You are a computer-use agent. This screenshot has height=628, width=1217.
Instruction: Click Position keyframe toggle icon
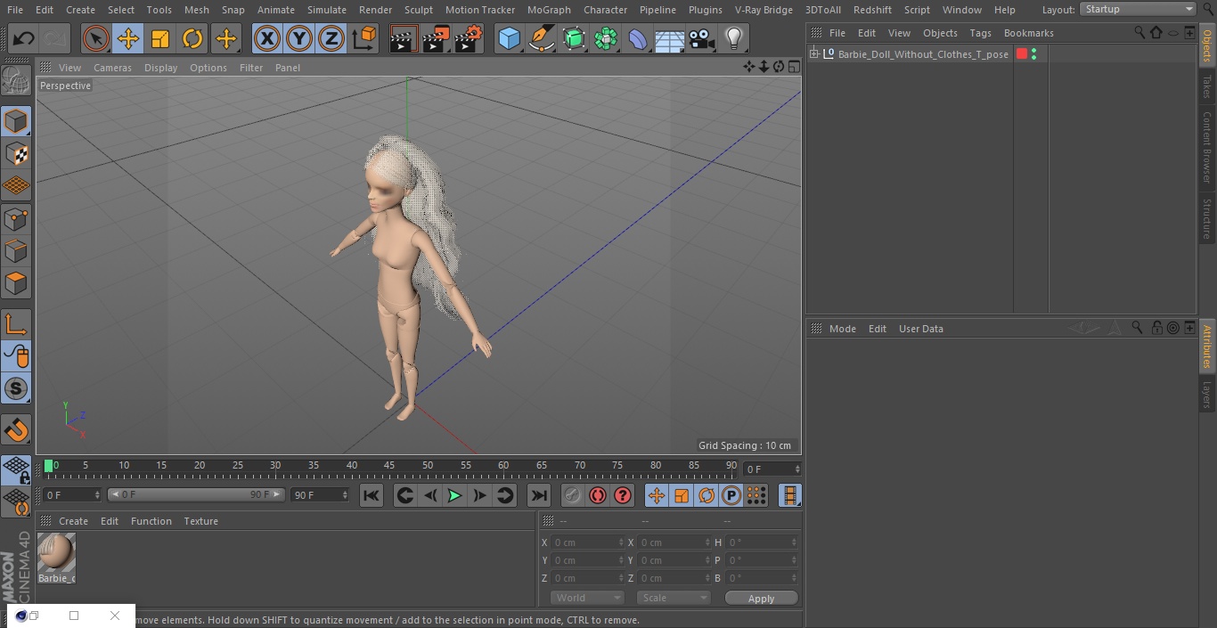[x=657, y=495]
